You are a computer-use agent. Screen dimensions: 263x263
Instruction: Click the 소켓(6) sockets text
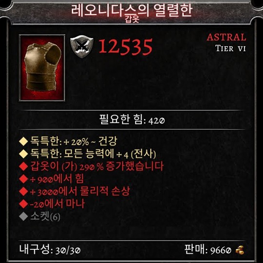45,217
